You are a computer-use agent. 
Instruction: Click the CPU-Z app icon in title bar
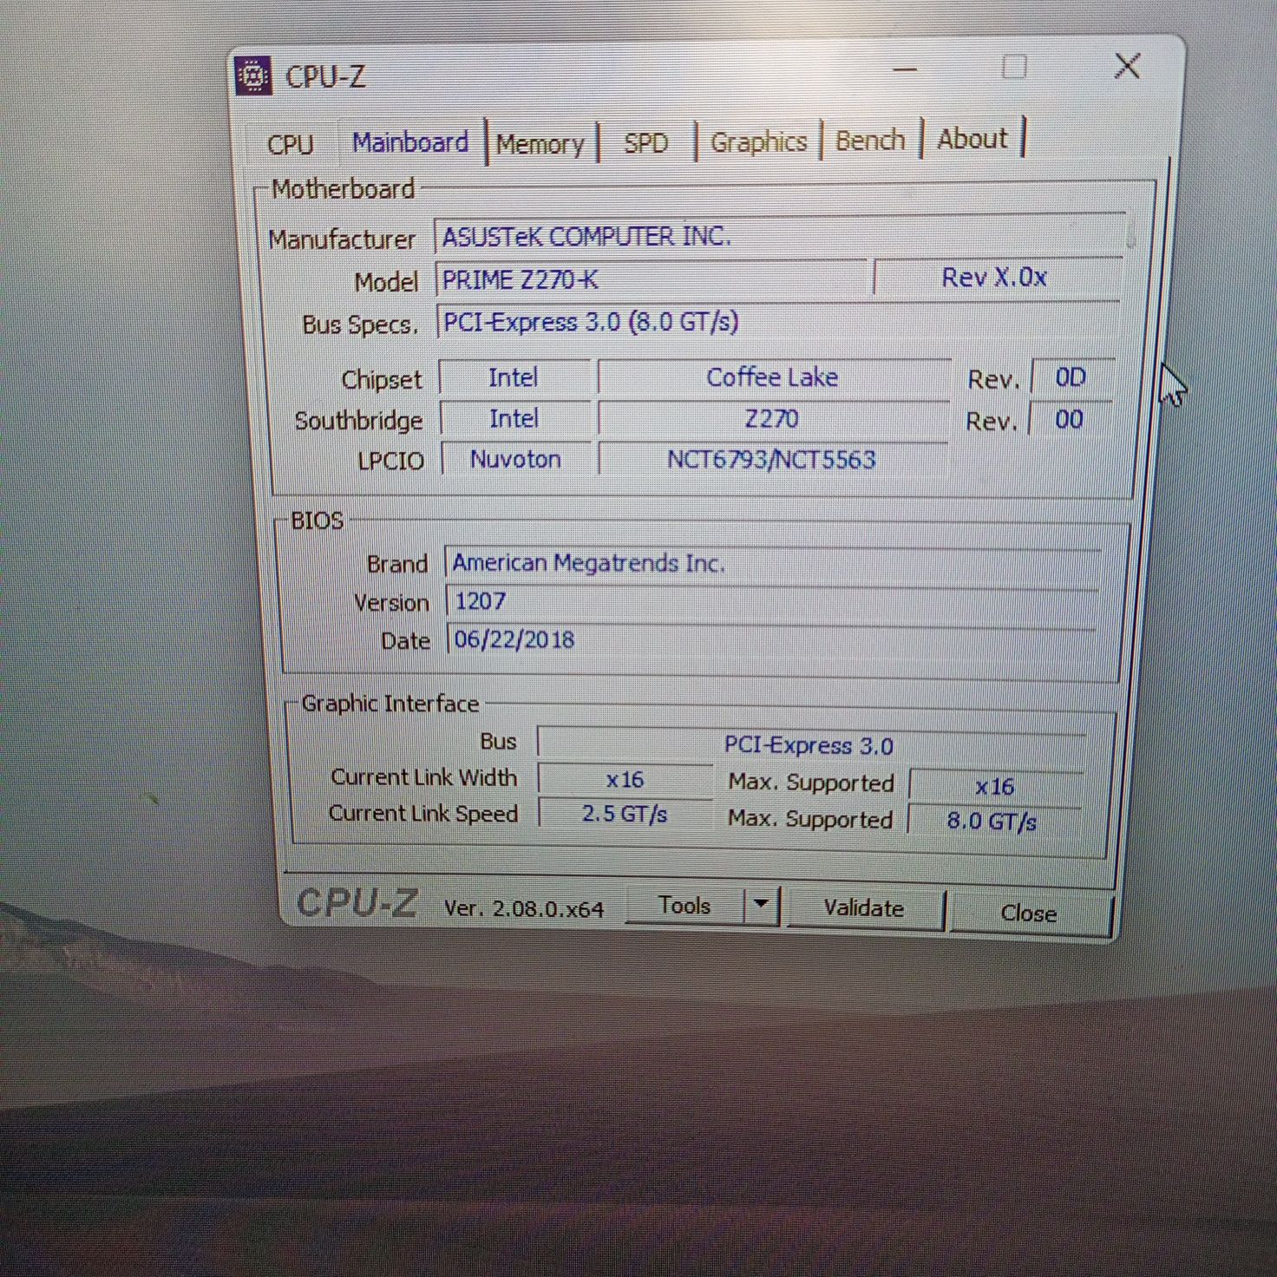click(x=253, y=76)
